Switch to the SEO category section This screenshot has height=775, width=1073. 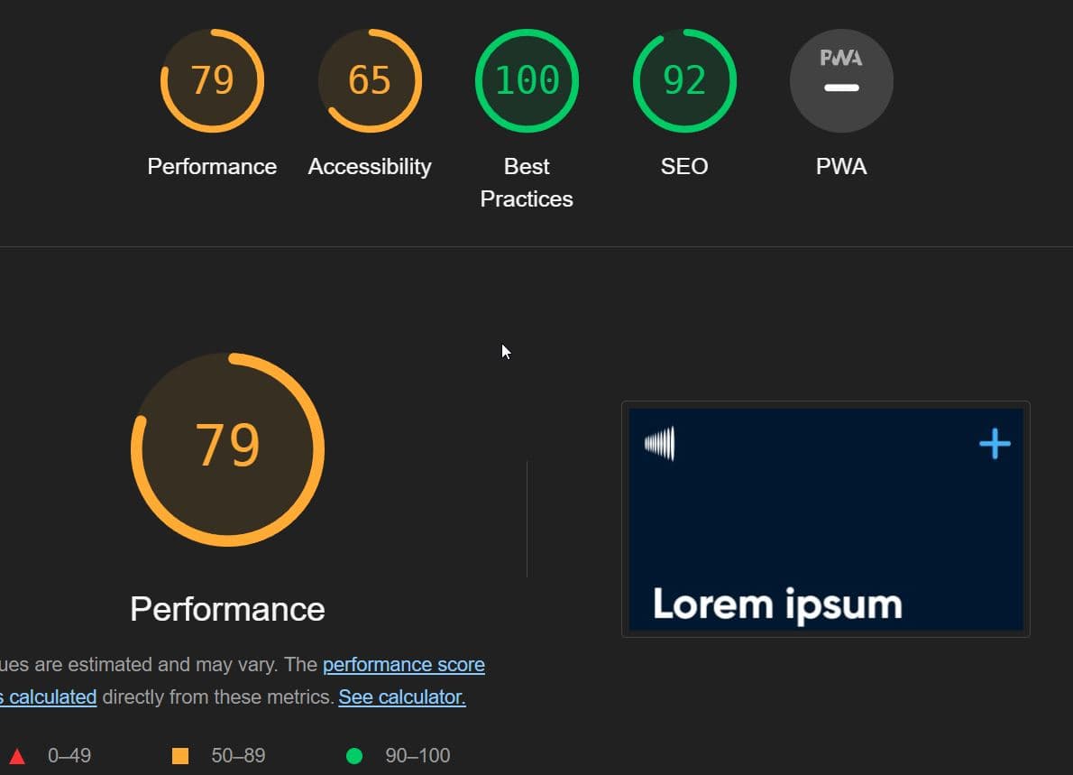pyautogui.click(x=683, y=166)
